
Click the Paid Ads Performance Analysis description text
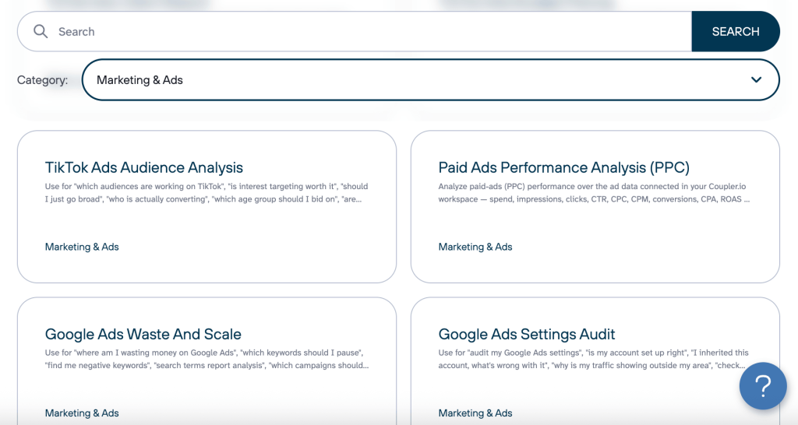(594, 193)
